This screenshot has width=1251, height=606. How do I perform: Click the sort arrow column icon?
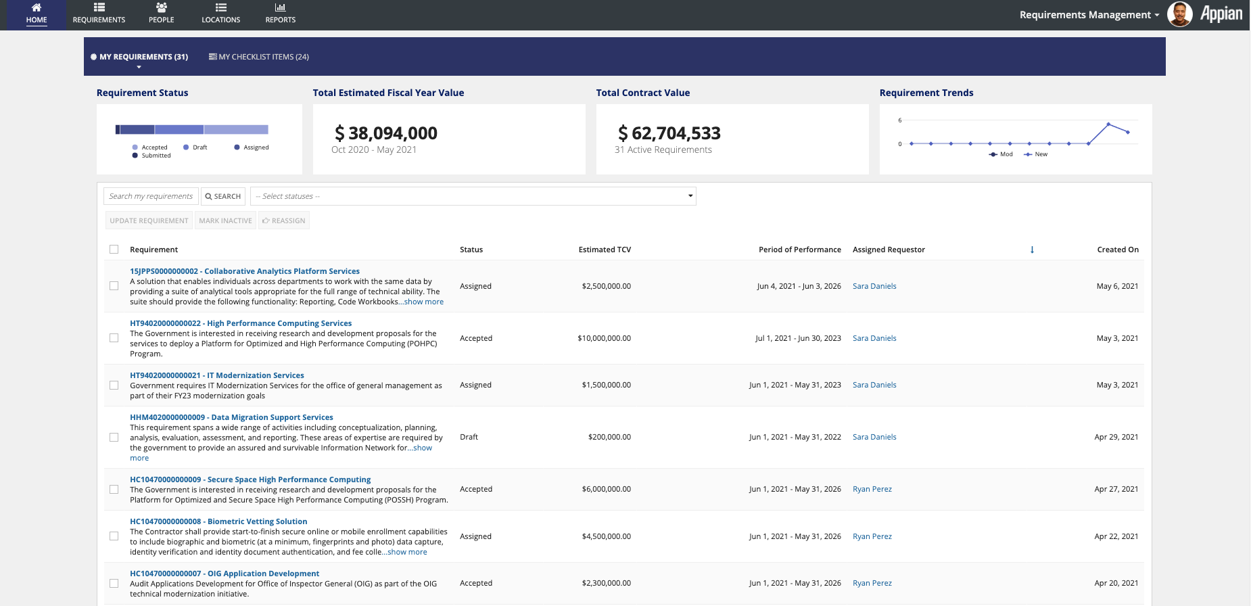click(x=1032, y=250)
